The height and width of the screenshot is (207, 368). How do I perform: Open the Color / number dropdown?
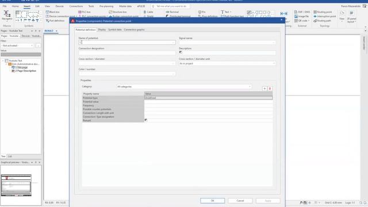tap(173, 74)
